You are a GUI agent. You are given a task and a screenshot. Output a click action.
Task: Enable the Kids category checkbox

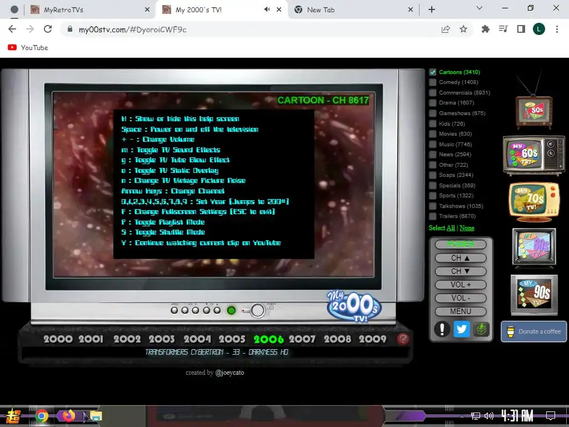point(432,123)
